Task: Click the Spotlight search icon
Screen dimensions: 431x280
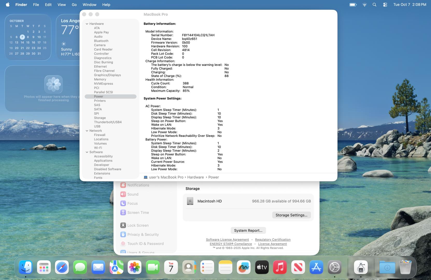Action: (x=375, y=5)
